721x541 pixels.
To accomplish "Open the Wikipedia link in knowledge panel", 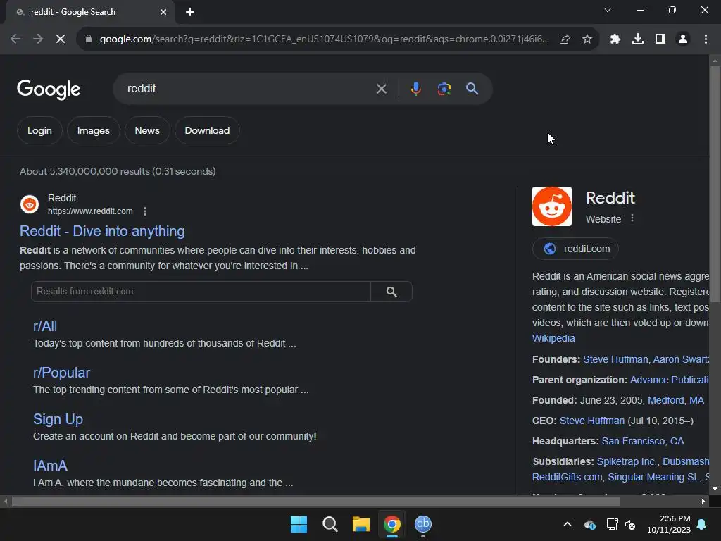I will (553, 338).
